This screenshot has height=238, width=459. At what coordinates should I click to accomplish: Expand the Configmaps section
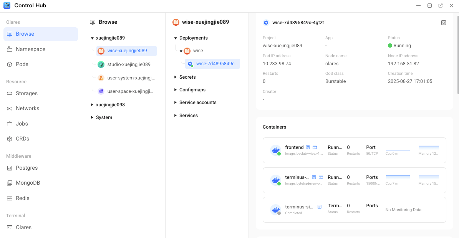(176, 90)
